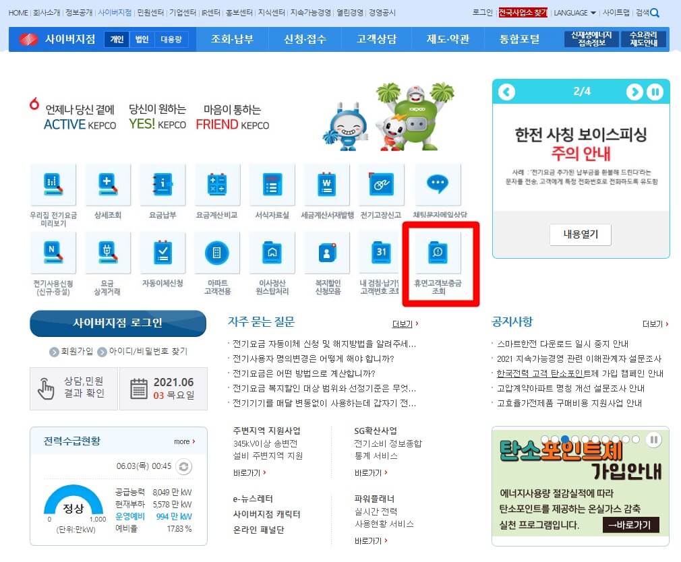Viewport: 681px width, 562px height.
Task: Click the 내용열기 button
Action: point(581,235)
